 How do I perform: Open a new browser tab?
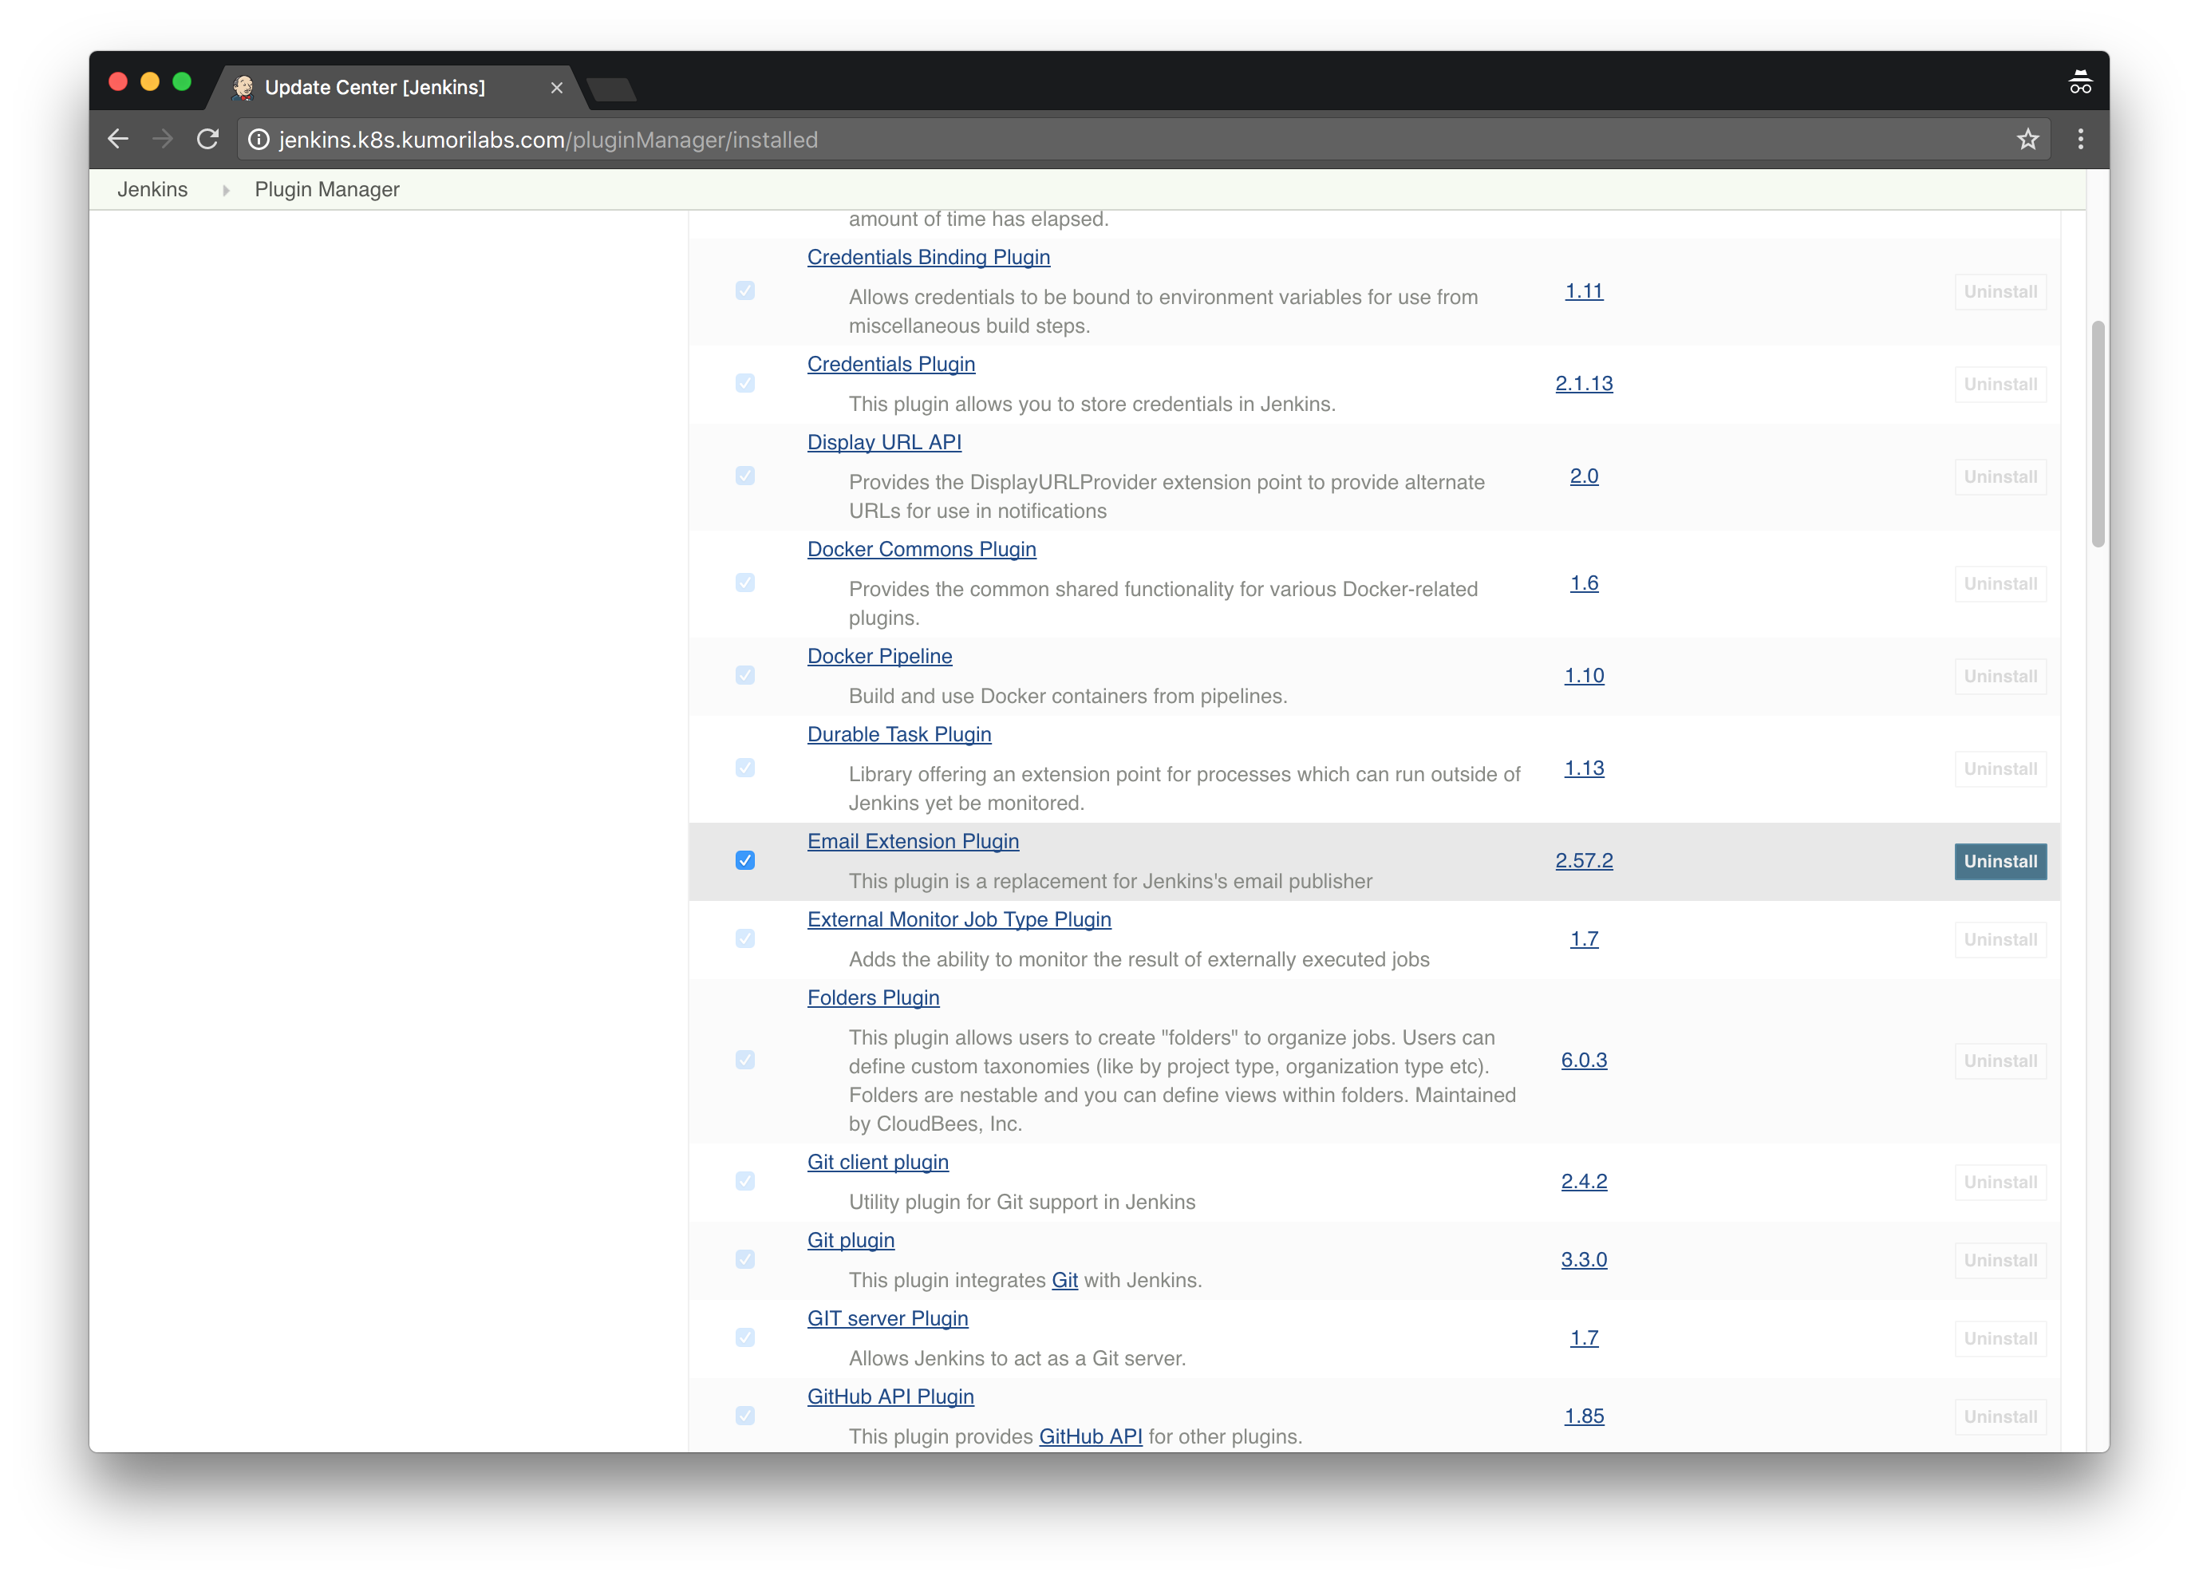pos(611,89)
